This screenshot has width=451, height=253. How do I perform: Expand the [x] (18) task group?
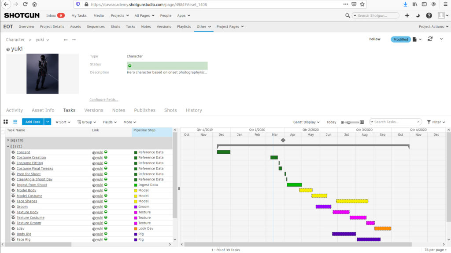point(8,140)
